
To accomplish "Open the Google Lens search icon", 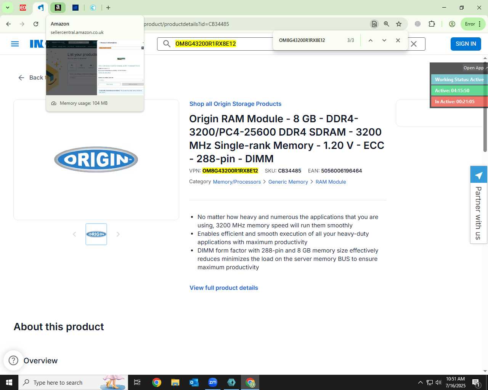I will click(x=374, y=24).
